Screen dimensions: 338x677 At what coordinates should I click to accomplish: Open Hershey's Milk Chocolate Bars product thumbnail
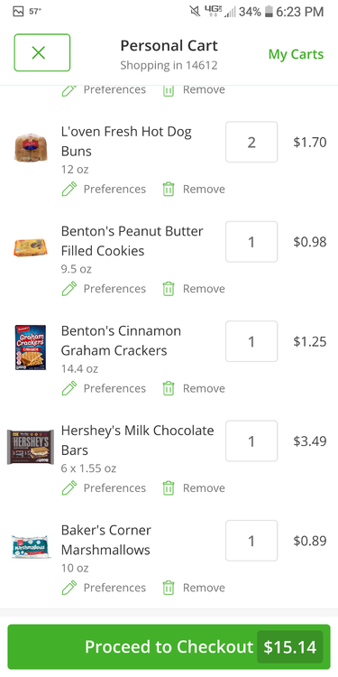pyautogui.click(x=30, y=447)
